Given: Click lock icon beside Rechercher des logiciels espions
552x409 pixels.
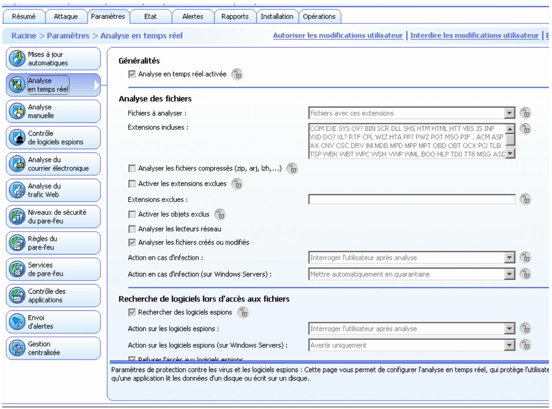Looking at the screenshot, I should click(x=242, y=313).
